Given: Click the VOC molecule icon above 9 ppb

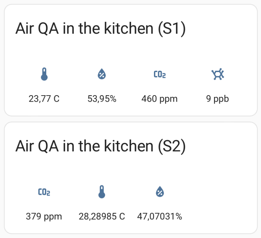Looking at the screenshot, I should pyautogui.click(x=217, y=74).
